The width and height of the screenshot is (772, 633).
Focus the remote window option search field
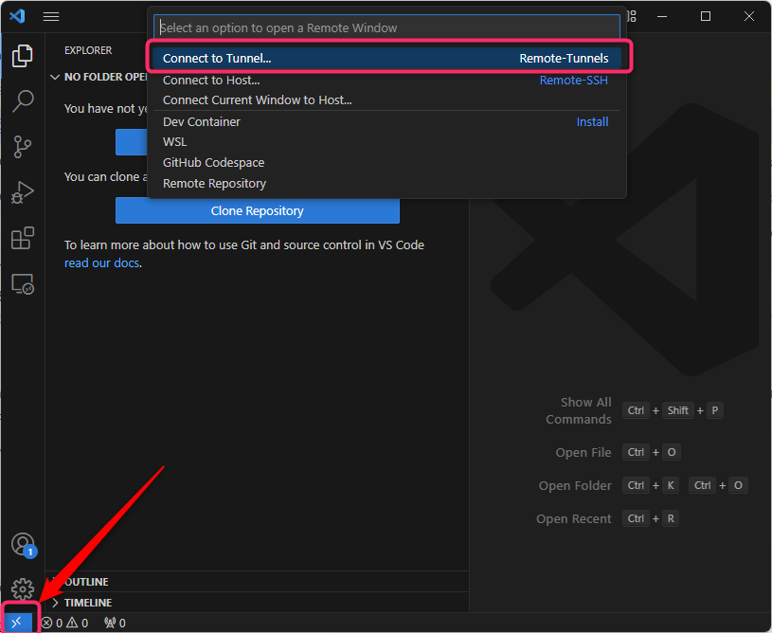pyautogui.click(x=386, y=27)
